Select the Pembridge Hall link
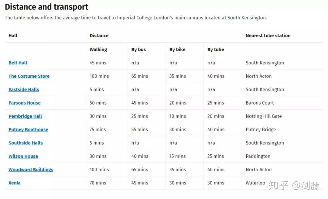 pyautogui.click(x=25, y=116)
